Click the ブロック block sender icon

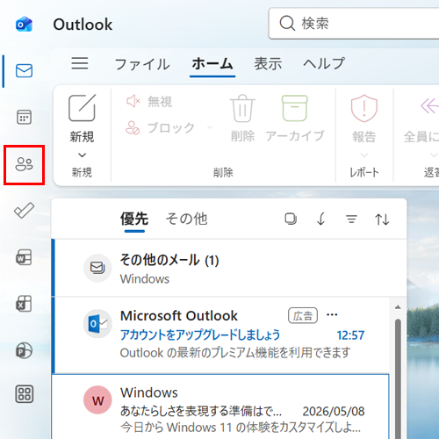(x=133, y=128)
